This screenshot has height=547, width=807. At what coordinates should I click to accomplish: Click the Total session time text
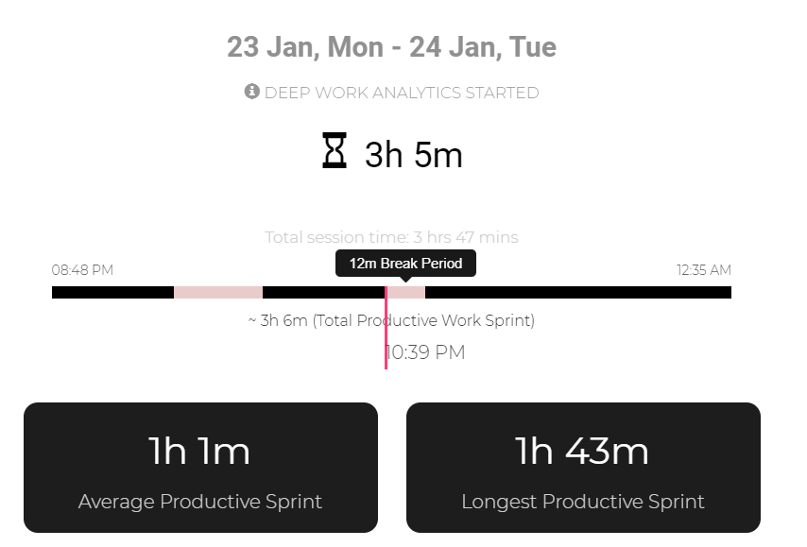pyautogui.click(x=391, y=237)
